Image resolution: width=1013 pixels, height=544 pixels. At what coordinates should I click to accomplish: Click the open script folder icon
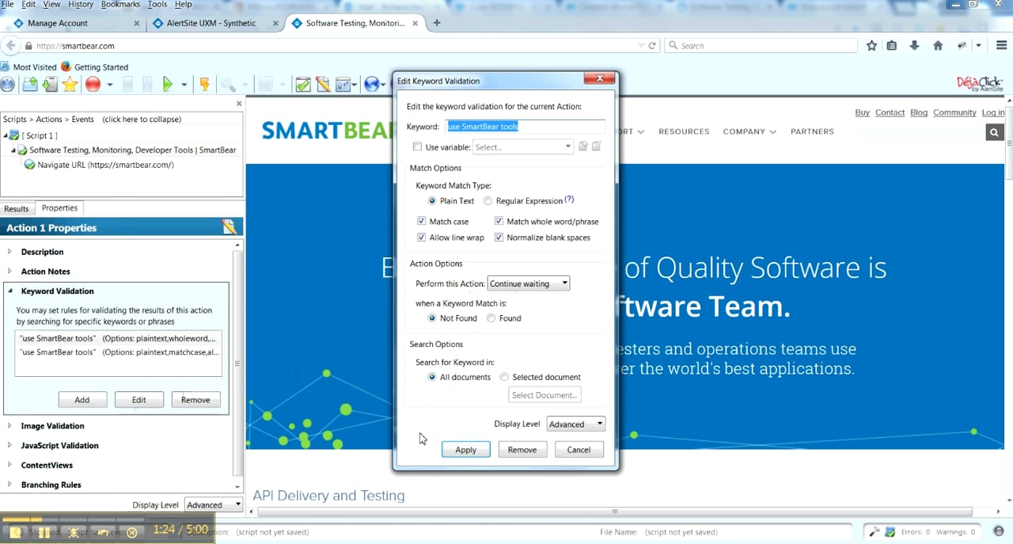pyautogui.click(x=30, y=84)
